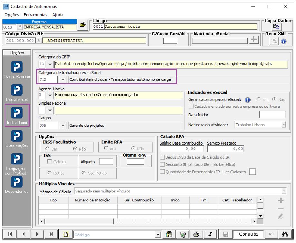This screenshot has height=243, width=296.
Task: Open the Opções menu
Action: 12,15
